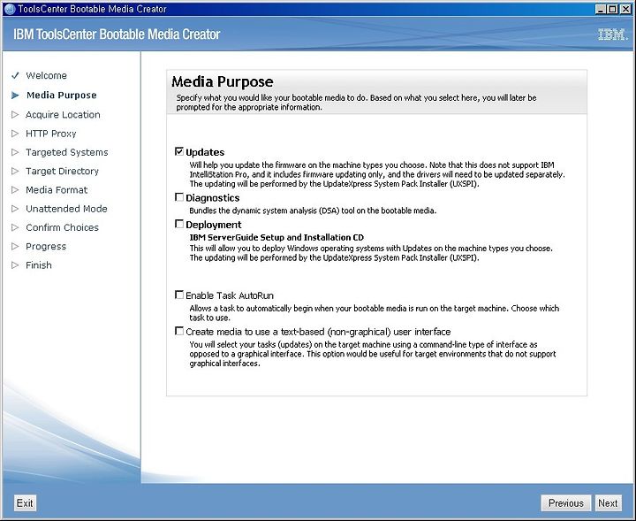Click arrow icon beside Targeted Systems
Image resolution: width=636 pixels, height=521 pixels.
point(15,152)
